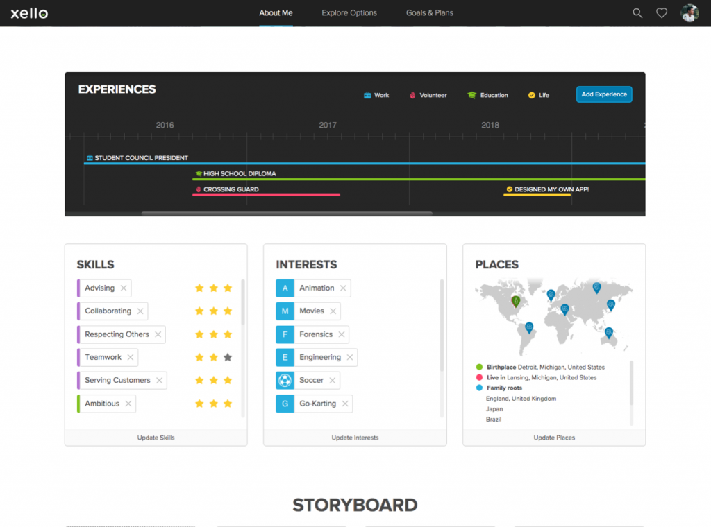Click the Xello logo
This screenshot has width=711, height=527.
click(29, 13)
